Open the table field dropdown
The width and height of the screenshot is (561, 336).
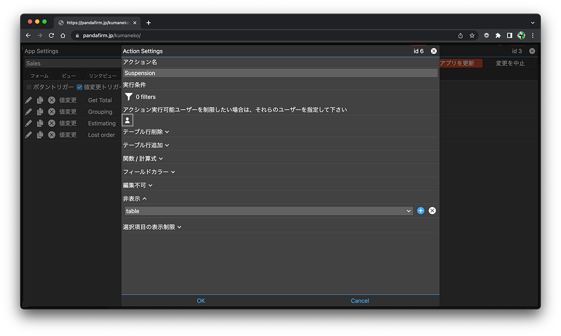click(268, 211)
